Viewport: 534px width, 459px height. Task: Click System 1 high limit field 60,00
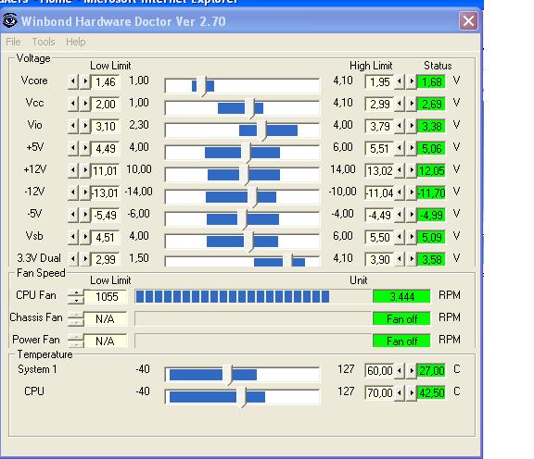(x=379, y=370)
